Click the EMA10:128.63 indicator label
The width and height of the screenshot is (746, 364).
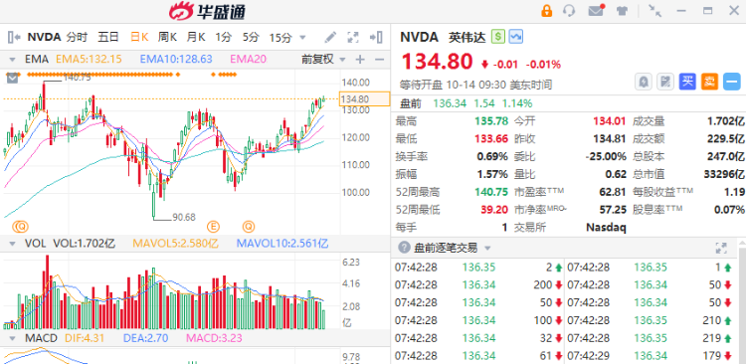click(176, 60)
